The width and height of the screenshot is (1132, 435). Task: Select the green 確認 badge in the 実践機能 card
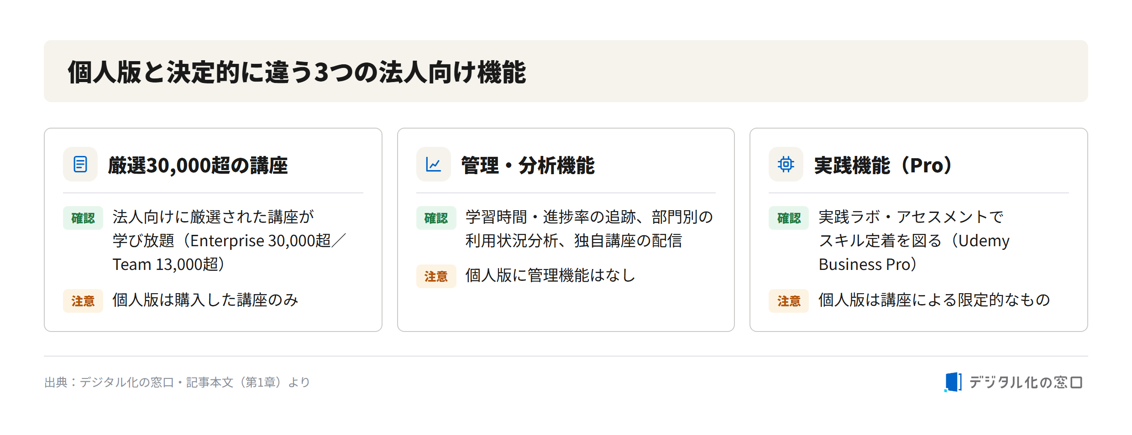tap(789, 218)
